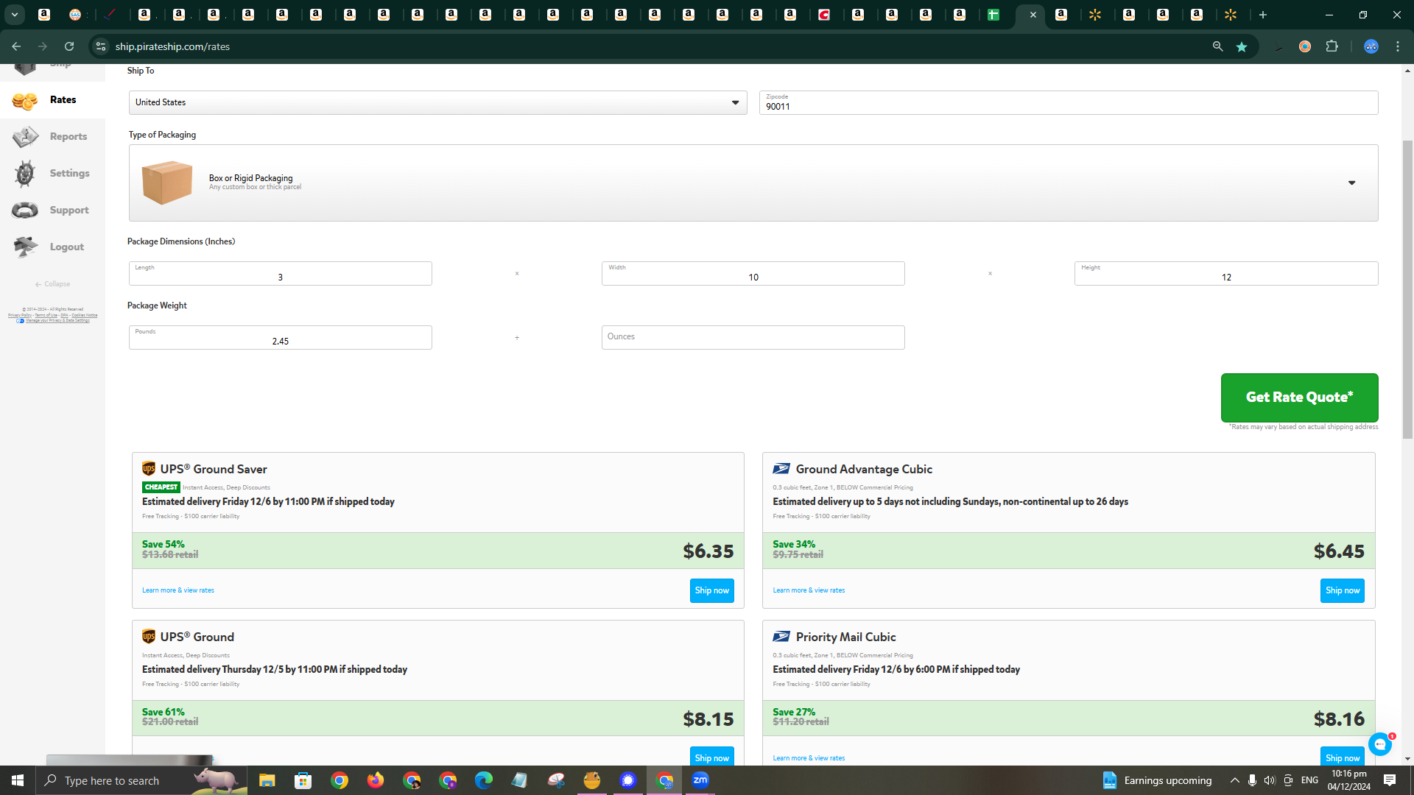Click the Width dimension field
The height and width of the screenshot is (795, 1414).
tap(753, 273)
